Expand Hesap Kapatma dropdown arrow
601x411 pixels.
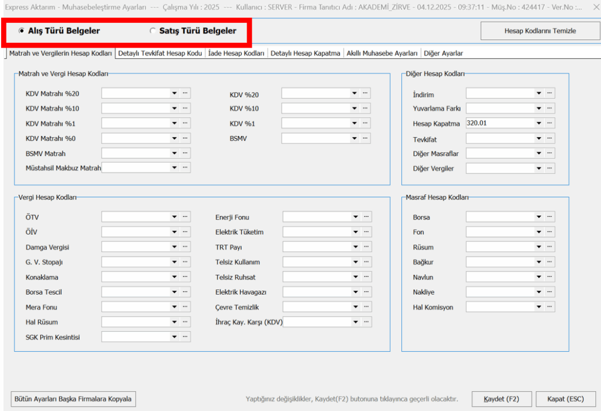[x=539, y=123]
